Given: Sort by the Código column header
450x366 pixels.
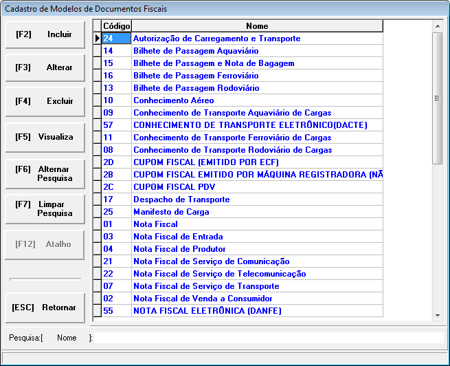Looking at the screenshot, I should [x=116, y=26].
